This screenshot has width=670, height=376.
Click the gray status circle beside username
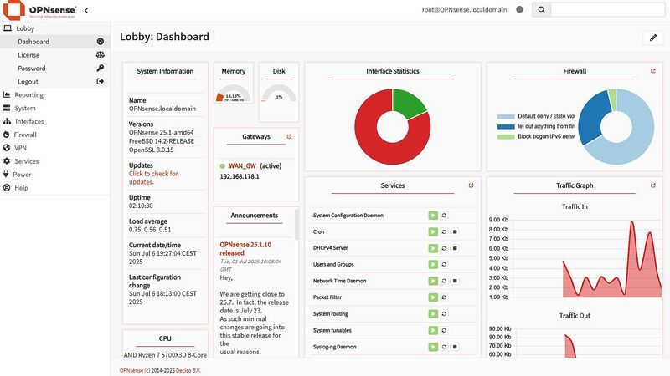click(x=519, y=9)
